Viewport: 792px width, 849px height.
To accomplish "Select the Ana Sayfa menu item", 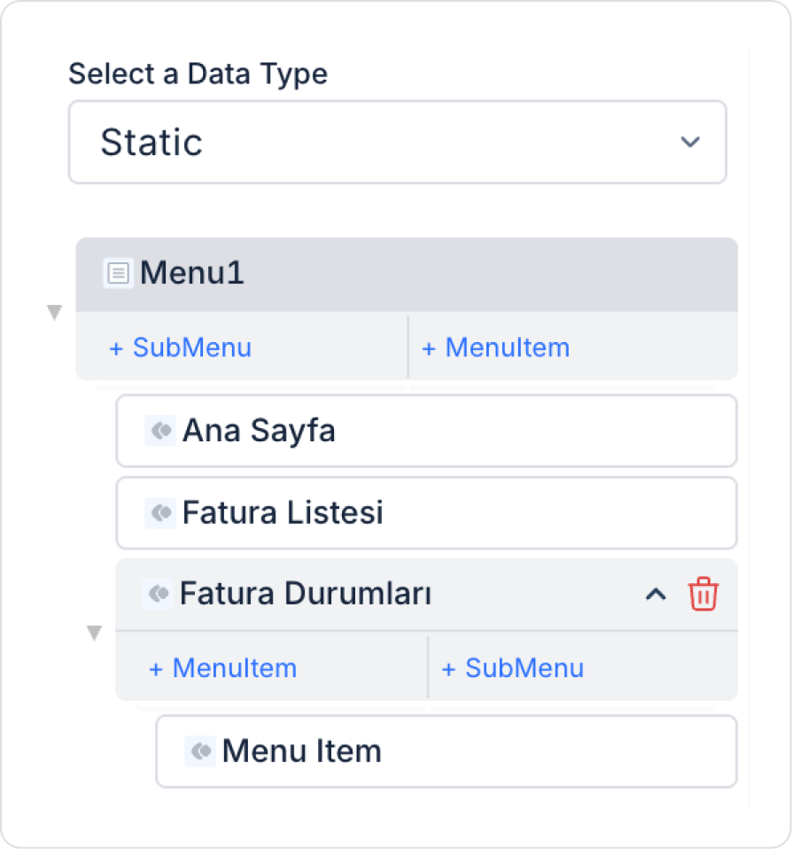I will (425, 431).
